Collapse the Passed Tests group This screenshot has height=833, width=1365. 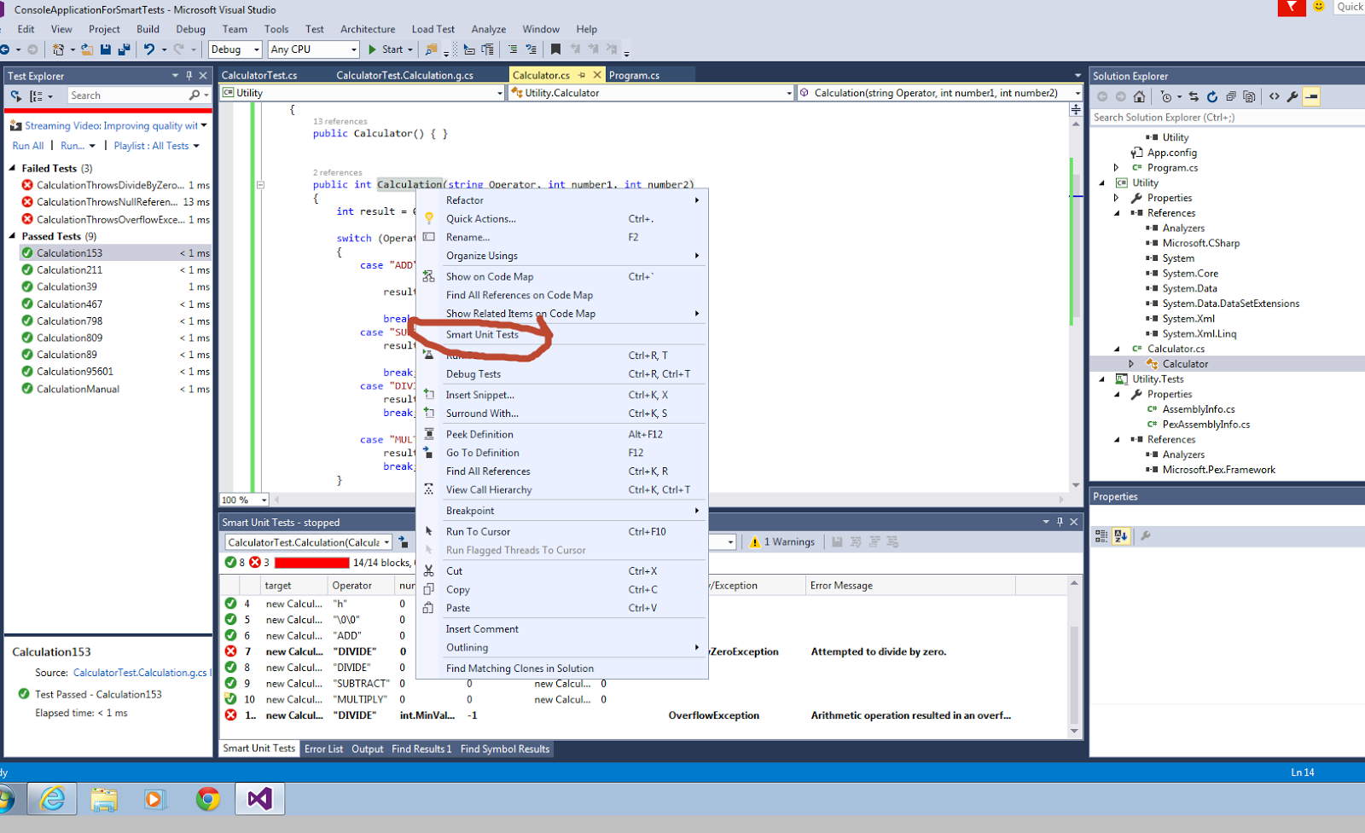(13, 236)
